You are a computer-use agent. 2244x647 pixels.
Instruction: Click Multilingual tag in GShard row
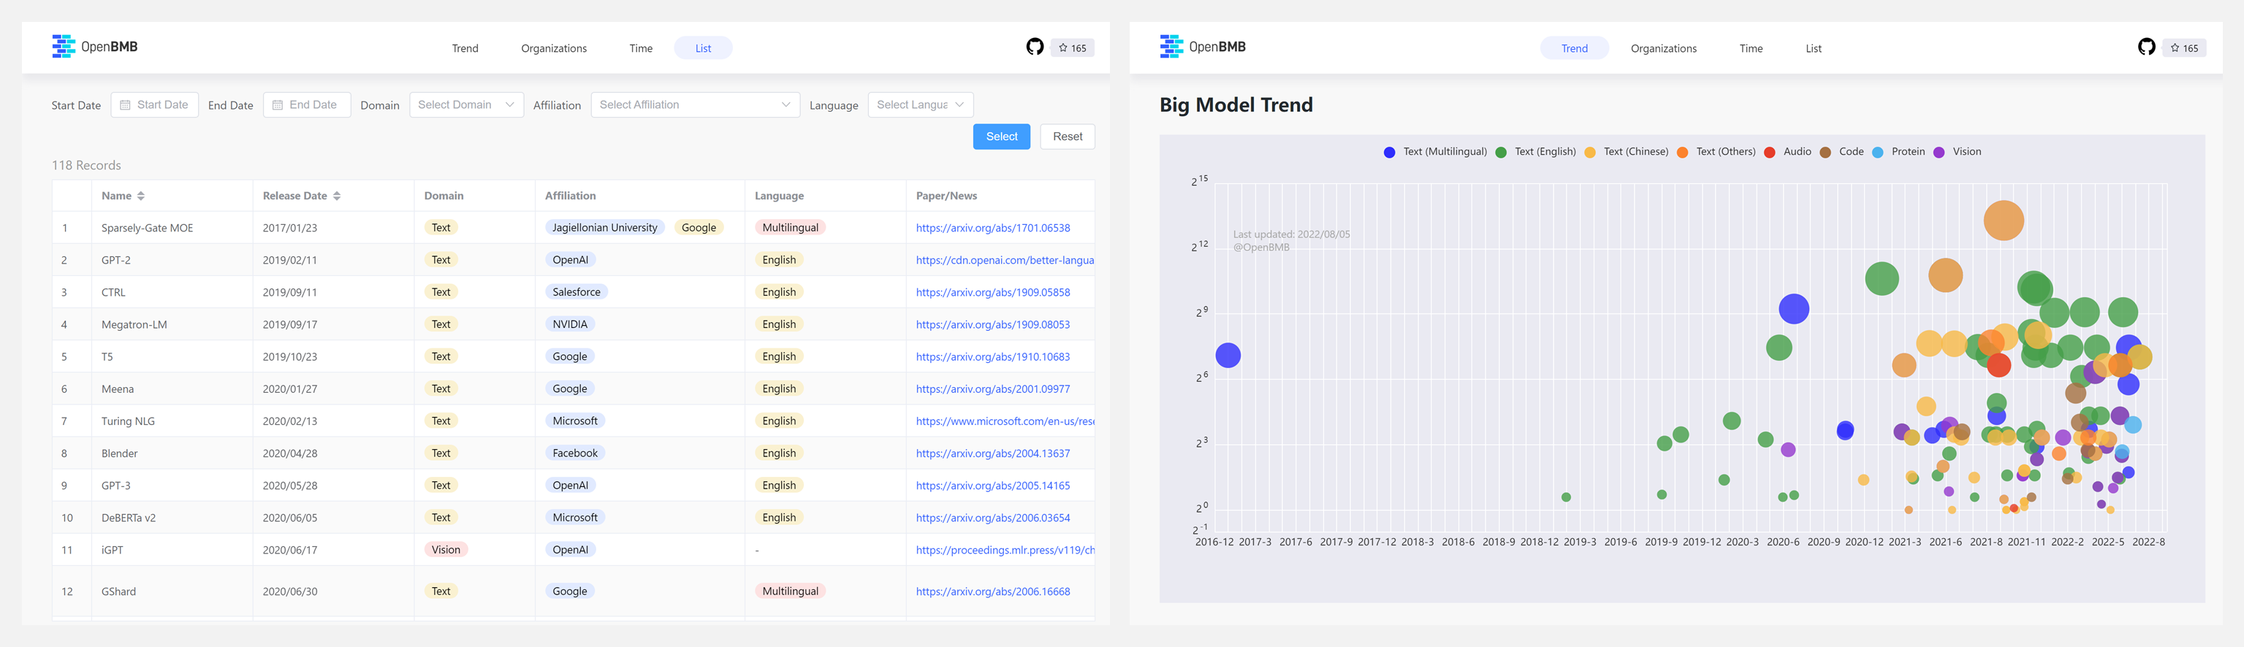click(x=790, y=592)
